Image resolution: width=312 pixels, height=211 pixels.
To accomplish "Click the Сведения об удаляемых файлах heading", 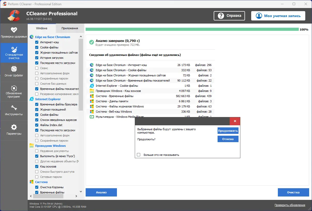I will [135, 55].
